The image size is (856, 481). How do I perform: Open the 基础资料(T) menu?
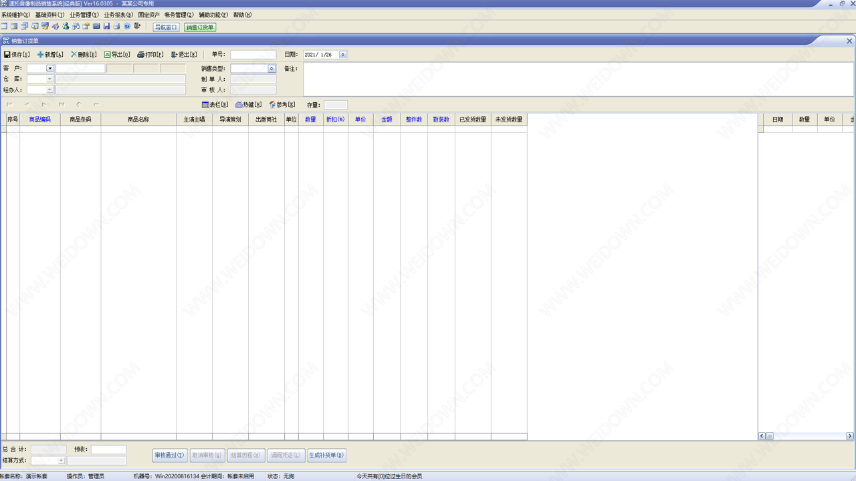pos(49,15)
